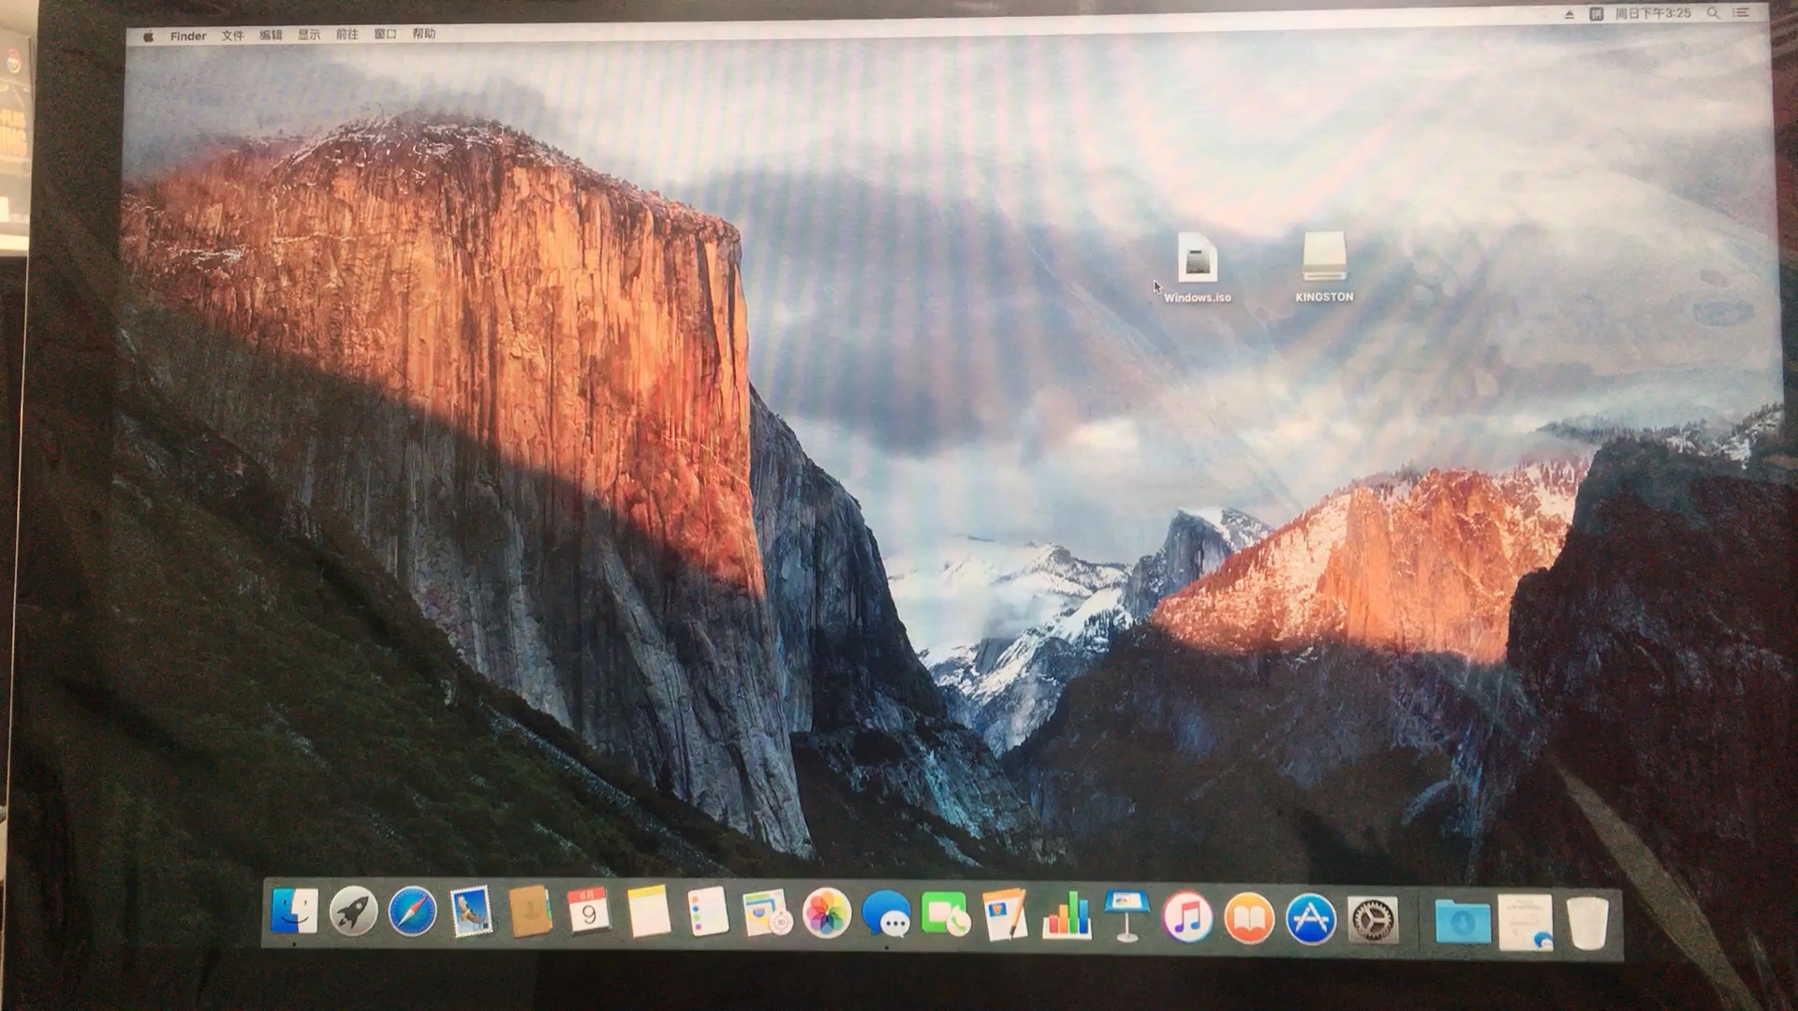Viewport: 1798px width, 1011px height.
Task: Open iBooks from the dock
Action: tap(1248, 918)
